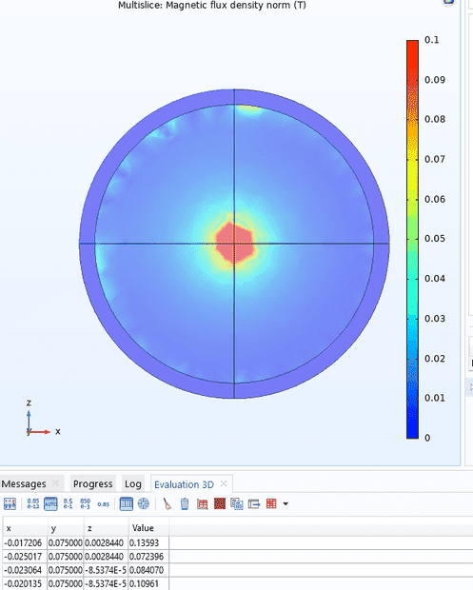Switch to the Log tab
This screenshot has width=473, height=590.
point(133,483)
